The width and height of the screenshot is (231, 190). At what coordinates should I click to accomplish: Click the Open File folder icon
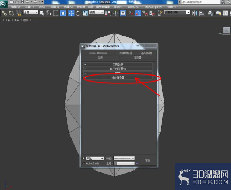pyautogui.click(x=17, y=2)
